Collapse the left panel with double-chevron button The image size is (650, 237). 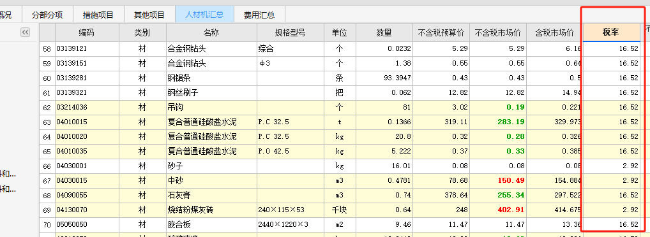pyautogui.click(x=26, y=32)
